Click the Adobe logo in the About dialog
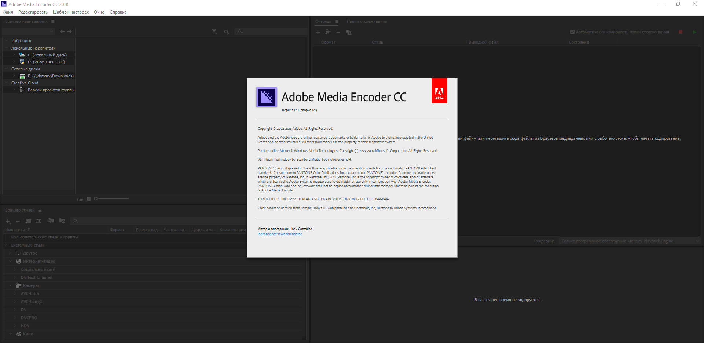704x343 pixels. click(x=439, y=91)
